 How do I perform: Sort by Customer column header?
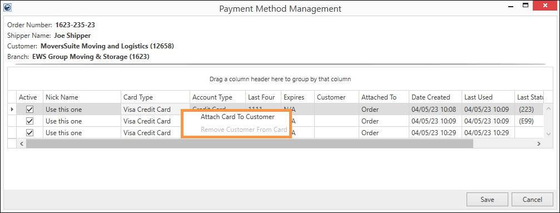pos(337,97)
